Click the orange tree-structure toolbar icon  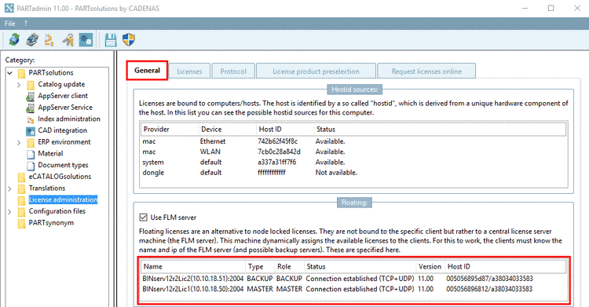(49, 39)
